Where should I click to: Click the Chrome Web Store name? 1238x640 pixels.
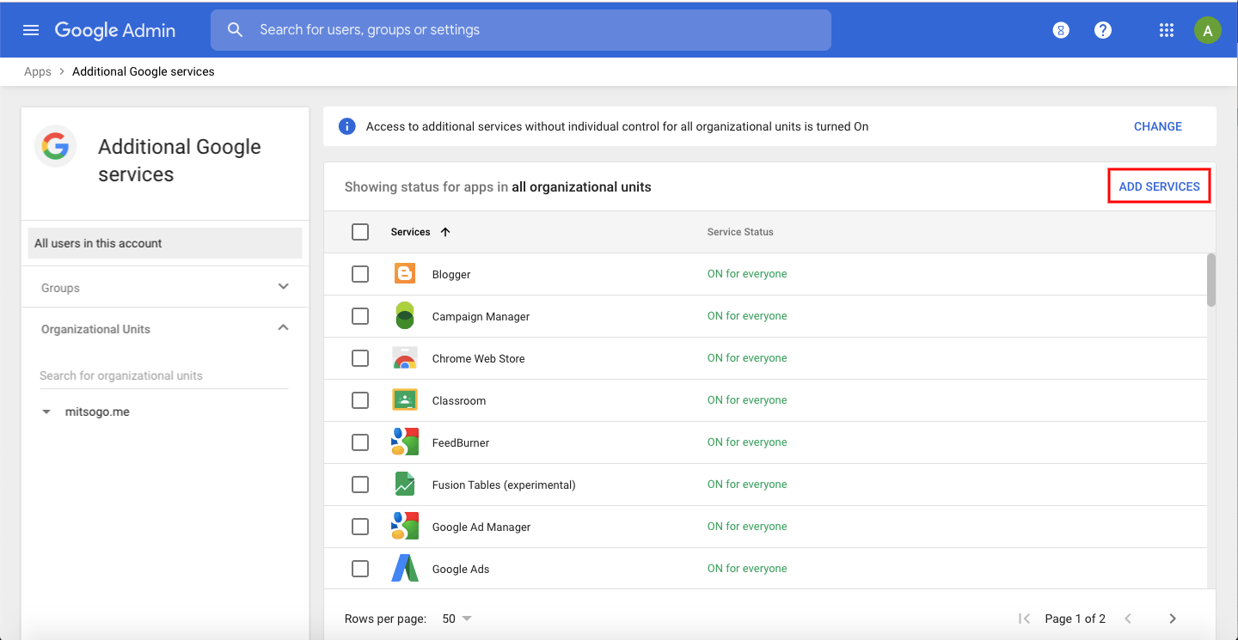478,359
